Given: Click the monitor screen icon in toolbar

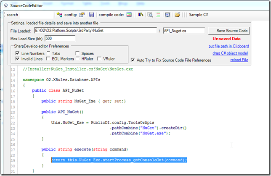Looking at the screenshot, I should coord(167,15).
